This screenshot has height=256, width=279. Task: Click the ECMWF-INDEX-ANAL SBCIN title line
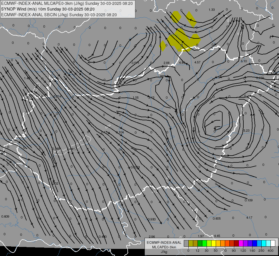click(59, 15)
